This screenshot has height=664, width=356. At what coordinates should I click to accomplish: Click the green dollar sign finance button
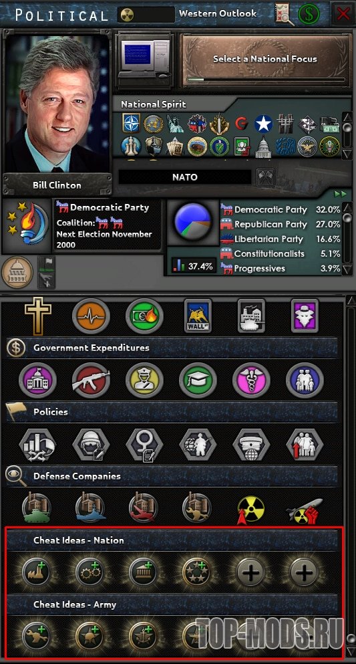[309, 15]
